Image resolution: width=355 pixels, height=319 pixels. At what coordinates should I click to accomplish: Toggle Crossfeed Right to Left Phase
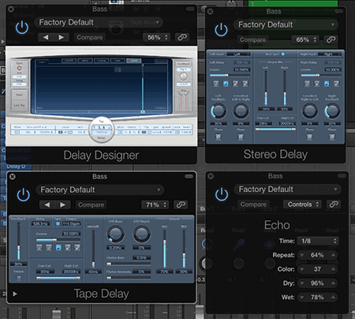(x=309, y=137)
